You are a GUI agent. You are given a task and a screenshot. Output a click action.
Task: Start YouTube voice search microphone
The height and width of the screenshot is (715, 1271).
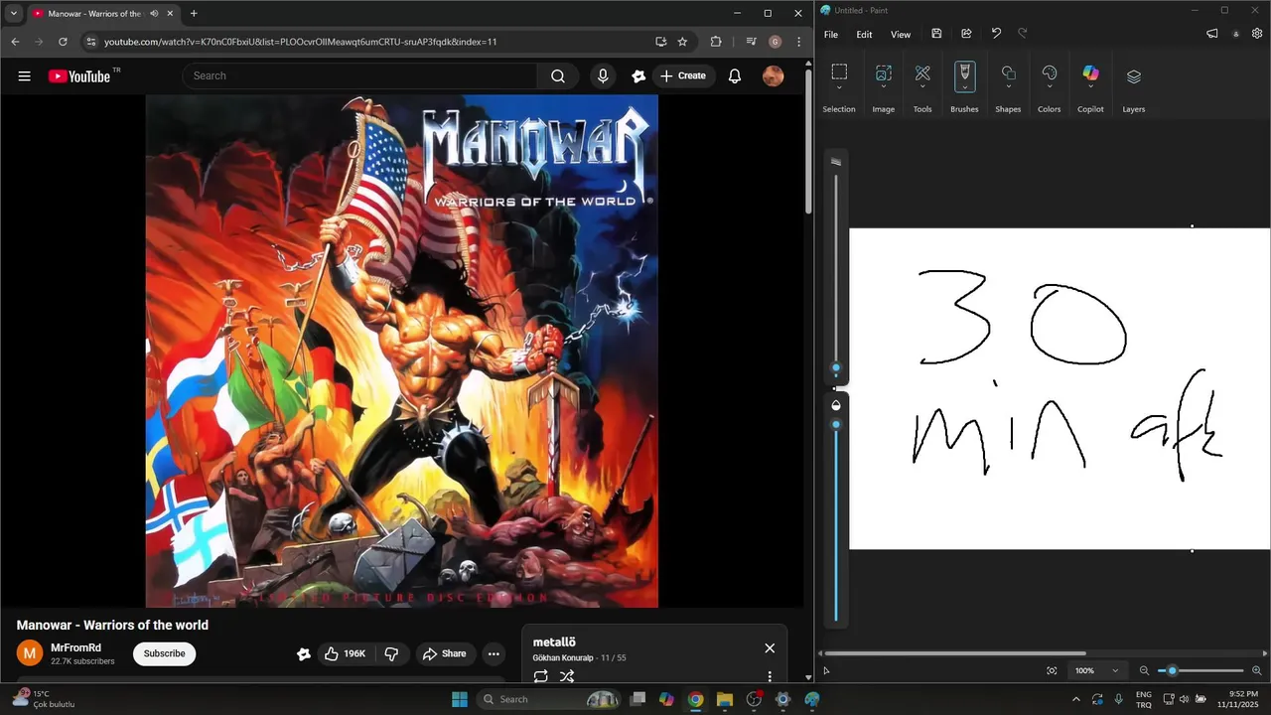603,75
